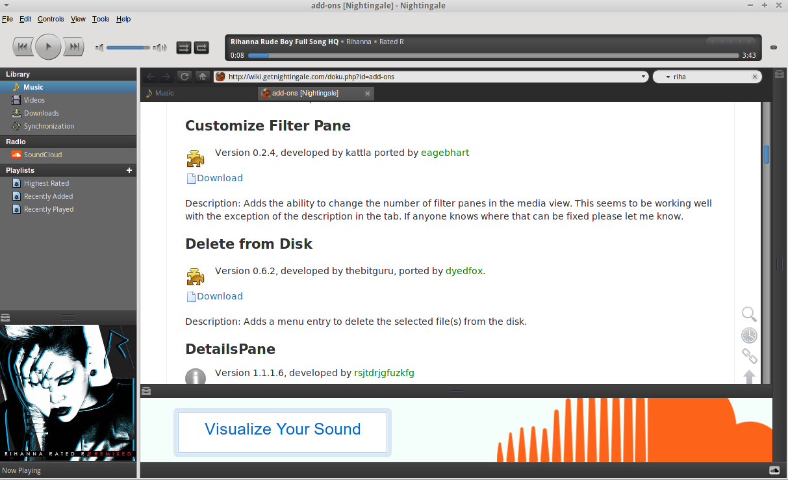Open the address bar history dropdown
788x480 pixels.
(644, 77)
